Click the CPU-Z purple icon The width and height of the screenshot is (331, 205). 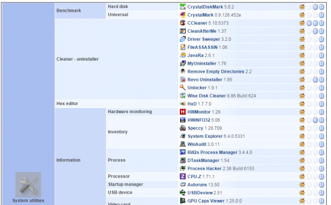click(183, 176)
